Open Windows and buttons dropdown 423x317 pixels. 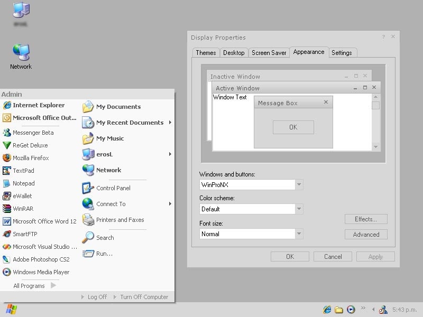click(299, 184)
